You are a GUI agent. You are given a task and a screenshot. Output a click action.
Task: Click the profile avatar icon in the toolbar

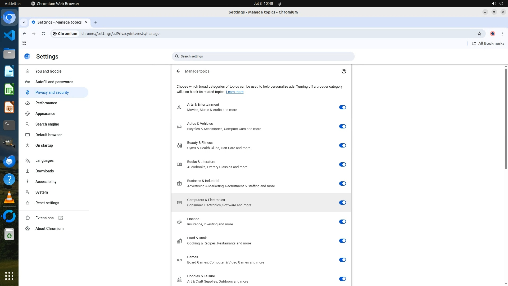click(492, 34)
